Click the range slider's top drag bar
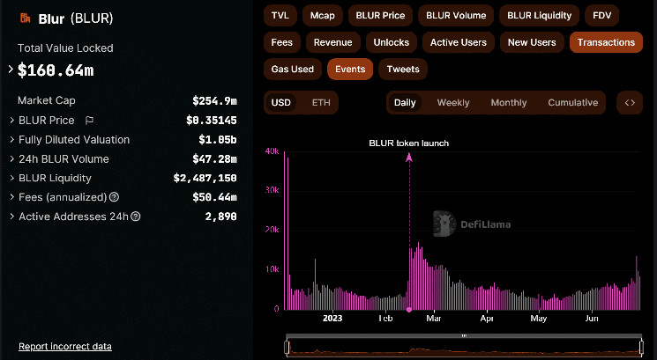The width and height of the screenshot is (657, 360). pyautogui.click(x=464, y=335)
